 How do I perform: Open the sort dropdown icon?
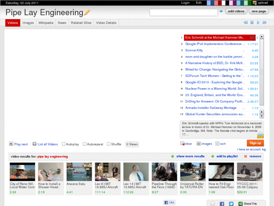click(x=217, y=144)
